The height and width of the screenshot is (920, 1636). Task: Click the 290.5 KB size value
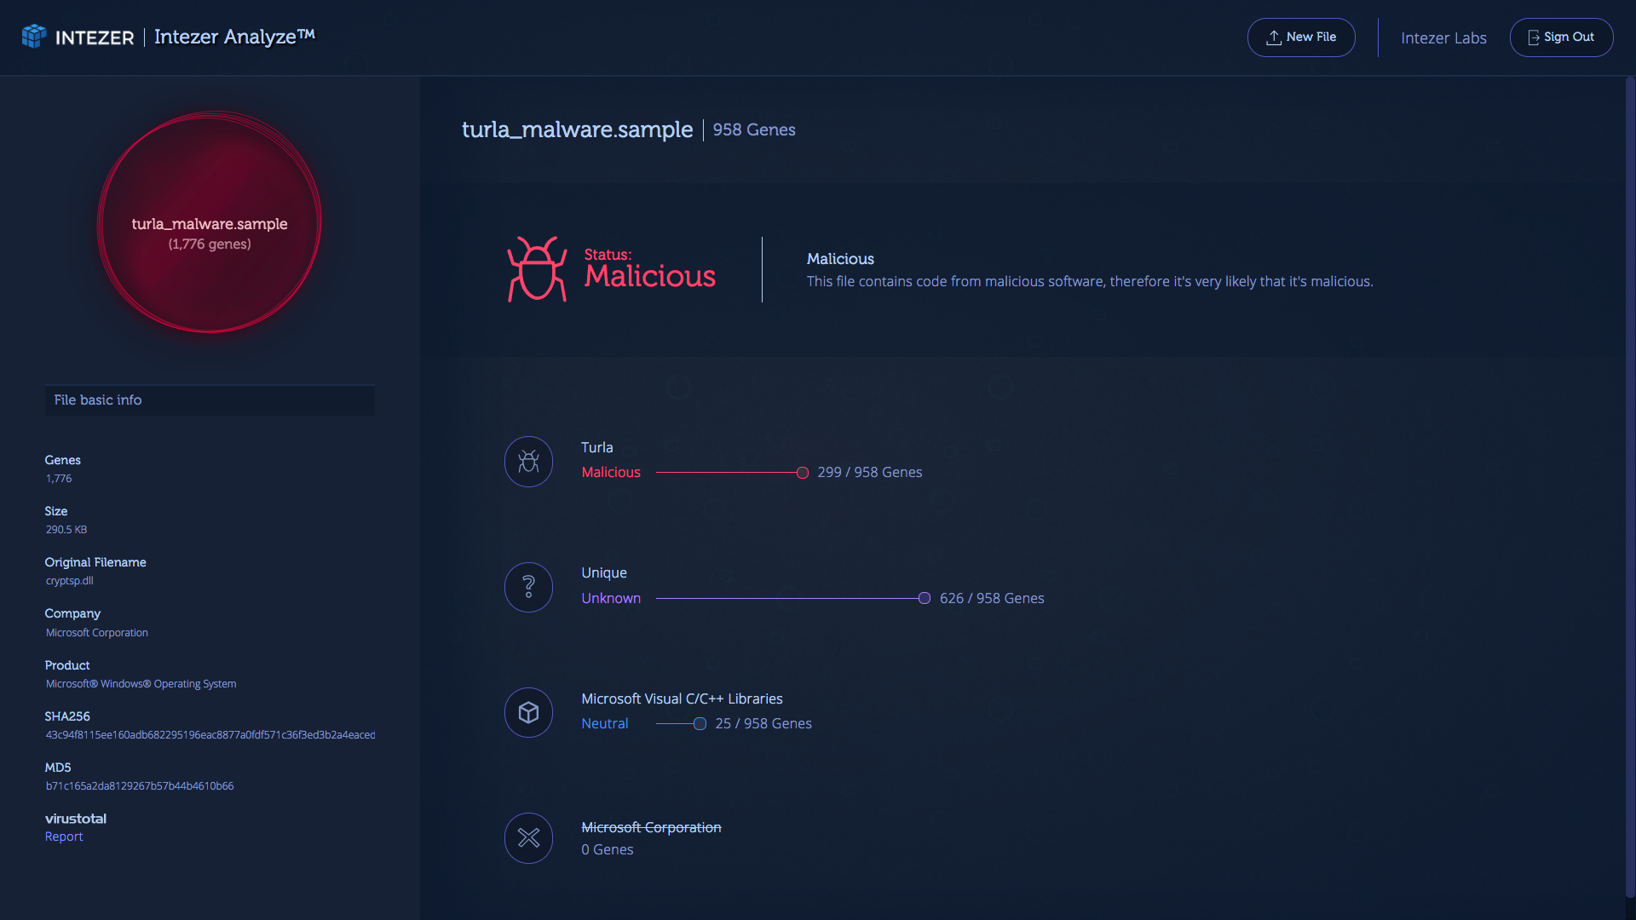pyautogui.click(x=66, y=529)
